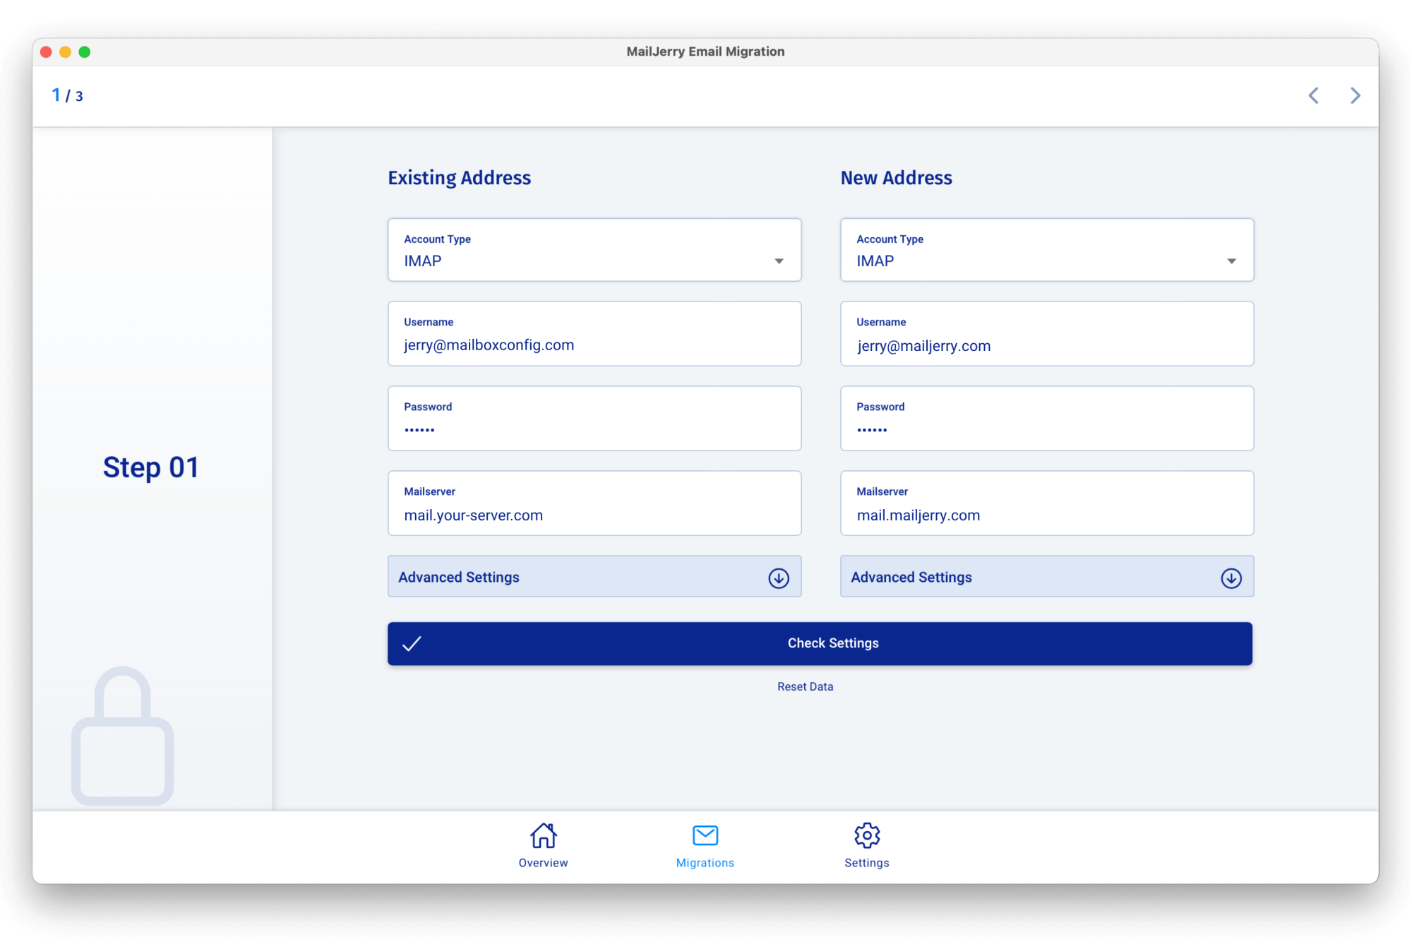Edit New Address Username field
This screenshot has height=949, width=1412.
[x=1046, y=334]
